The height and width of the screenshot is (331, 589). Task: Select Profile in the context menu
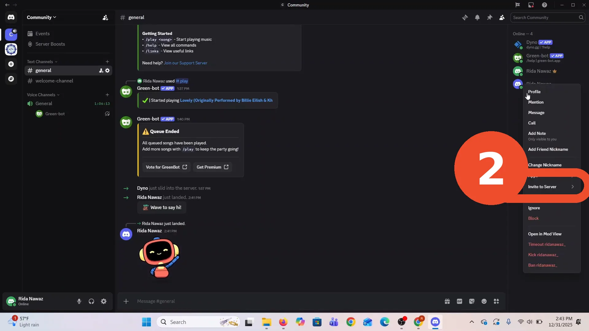(552, 92)
